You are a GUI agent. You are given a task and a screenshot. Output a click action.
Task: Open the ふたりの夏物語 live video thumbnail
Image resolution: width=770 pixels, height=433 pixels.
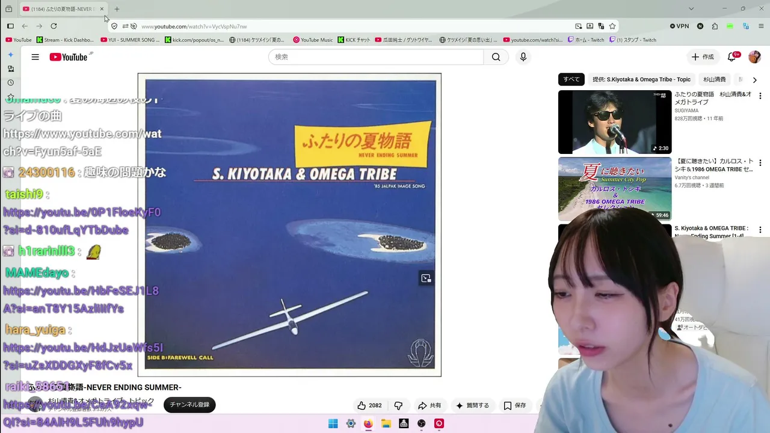pyautogui.click(x=615, y=122)
